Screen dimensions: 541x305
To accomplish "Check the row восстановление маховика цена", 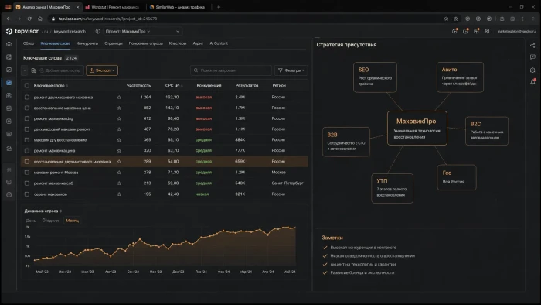I will tap(26, 108).
